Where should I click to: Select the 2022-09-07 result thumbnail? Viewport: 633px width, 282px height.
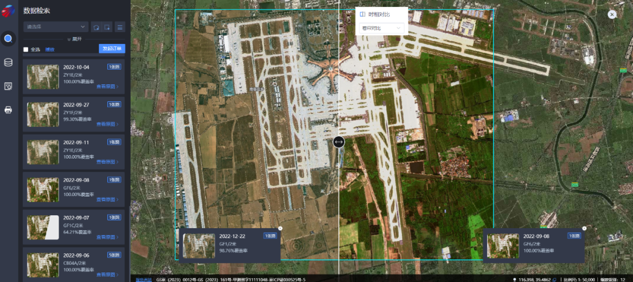coord(43,228)
